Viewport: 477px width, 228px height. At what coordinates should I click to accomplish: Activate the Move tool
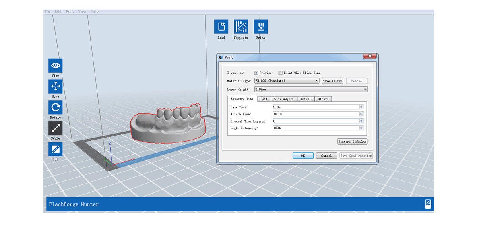pos(55,86)
